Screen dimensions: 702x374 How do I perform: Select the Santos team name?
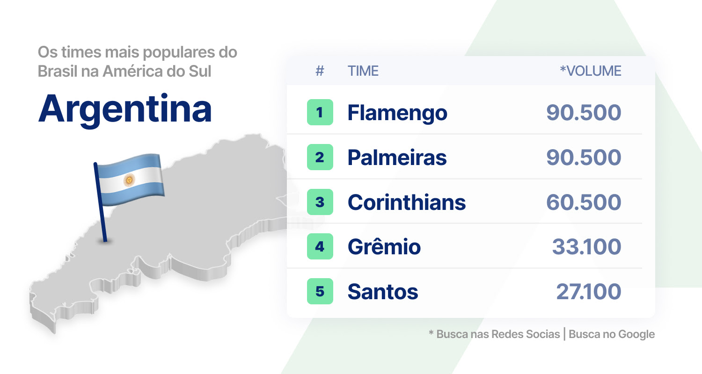(x=383, y=292)
